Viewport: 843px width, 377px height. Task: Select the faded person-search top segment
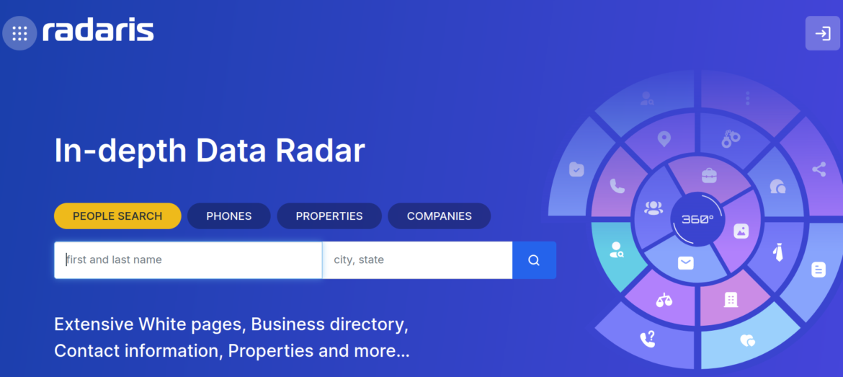(647, 99)
